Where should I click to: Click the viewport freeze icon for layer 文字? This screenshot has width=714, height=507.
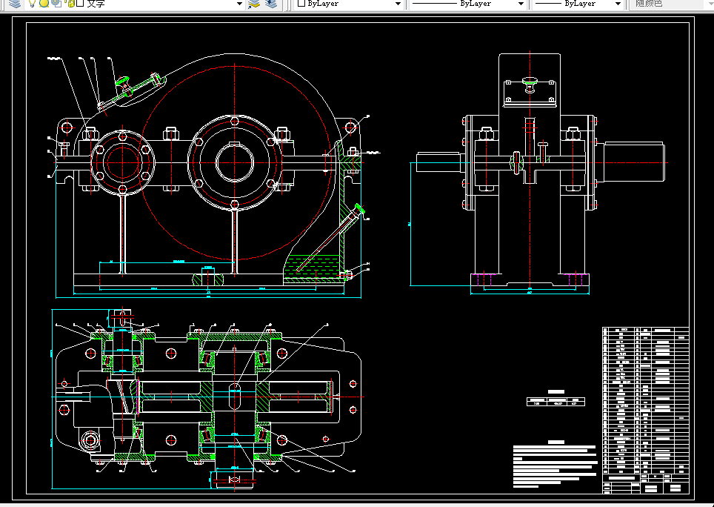pyautogui.click(x=56, y=4)
